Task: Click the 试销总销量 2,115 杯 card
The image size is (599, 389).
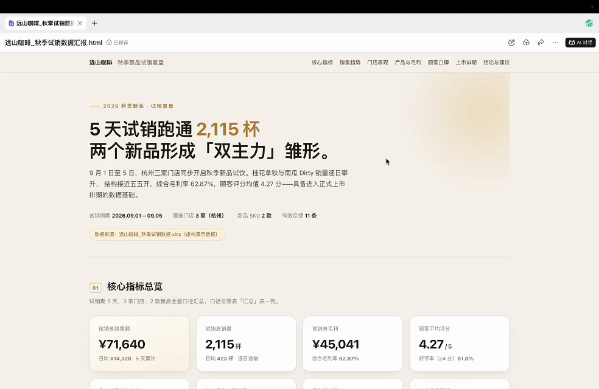Action: [246, 343]
